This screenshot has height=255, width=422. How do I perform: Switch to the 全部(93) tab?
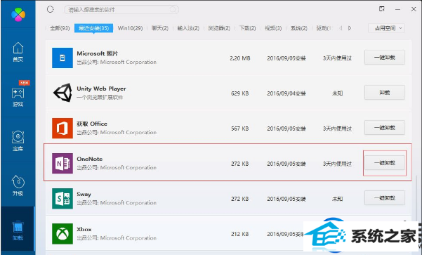[60, 28]
